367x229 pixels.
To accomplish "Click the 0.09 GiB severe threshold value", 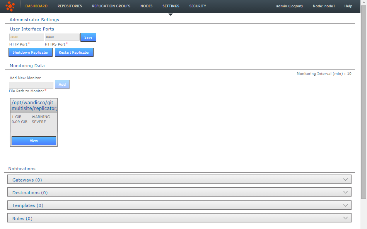I will 19,122.
